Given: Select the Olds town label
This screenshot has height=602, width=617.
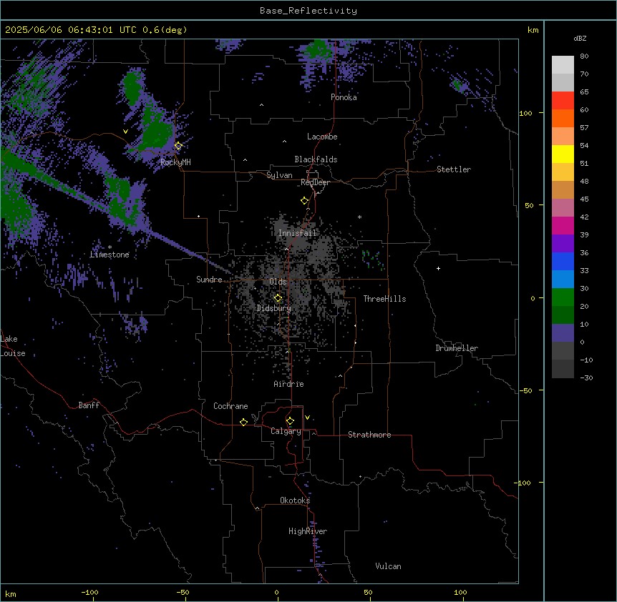Looking at the screenshot, I should point(278,282).
